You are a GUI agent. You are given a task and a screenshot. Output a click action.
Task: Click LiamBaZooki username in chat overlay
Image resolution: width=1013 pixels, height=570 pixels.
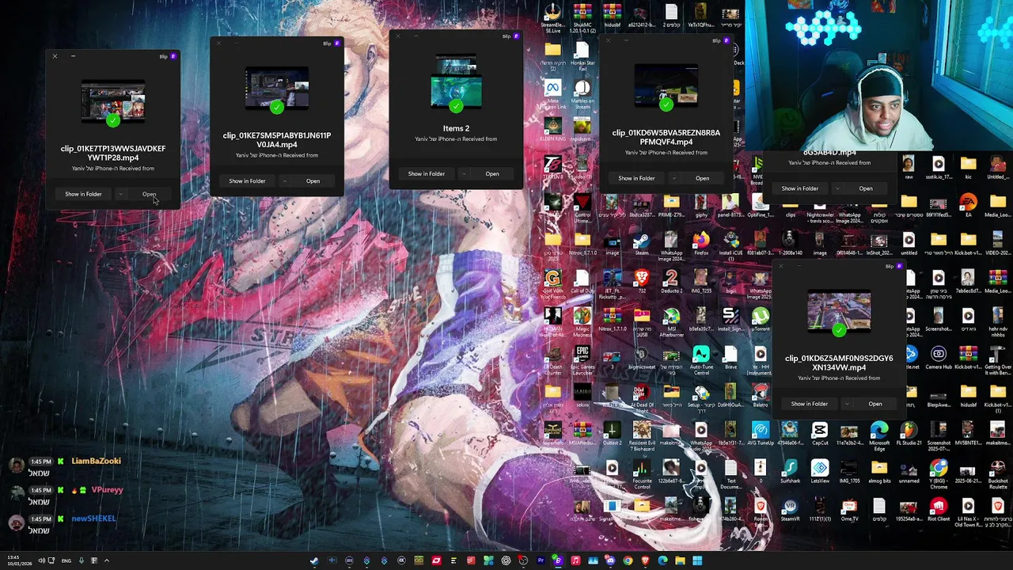pyautogui.click(x=96, y=461)
